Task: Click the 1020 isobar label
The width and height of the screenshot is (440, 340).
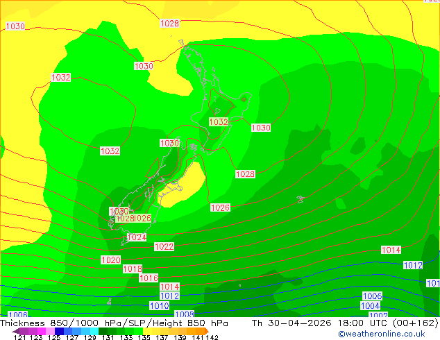Action: click(x=111, y=260)
